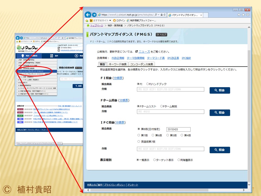Choose menu item 11.コンピュータソフトウェアデータベース
This screenshot has height=196, width=261.
coord(37,88)
